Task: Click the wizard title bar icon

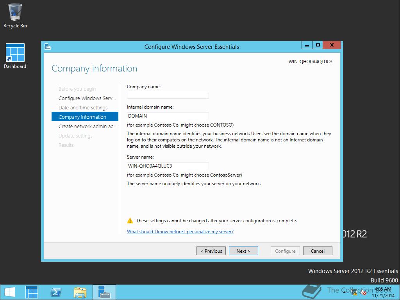Action: click(48, 47)
